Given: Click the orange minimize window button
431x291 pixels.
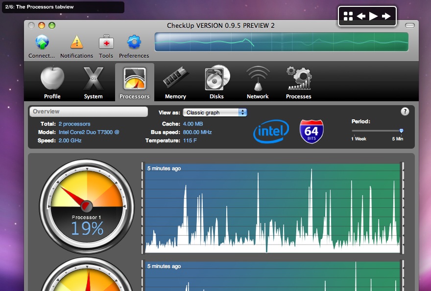Looking at the screenshot, I should [x=42, y=25].
